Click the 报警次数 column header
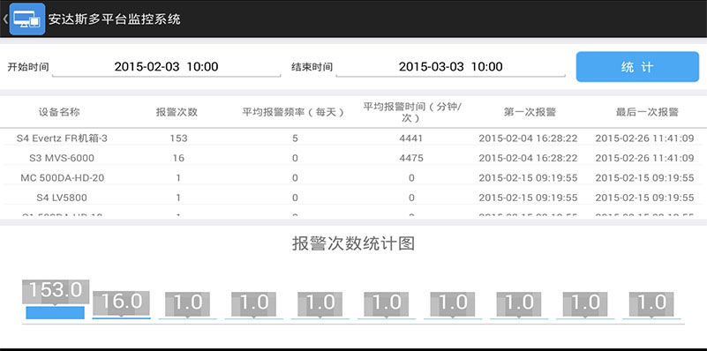 pyautogui.click(x=177, y=112)
